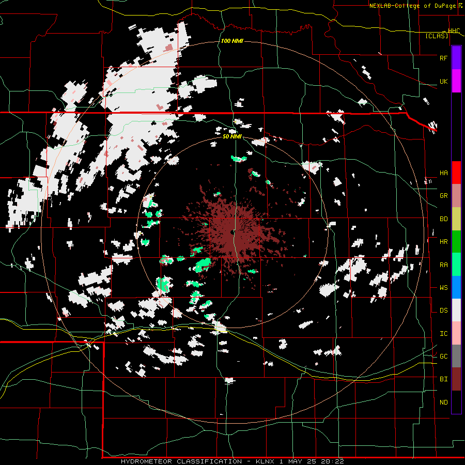Viewport: 465px width, 465px height.
Task: Select the 'DS' legend label
Action: pyautogui.click(x=443, y=311)
